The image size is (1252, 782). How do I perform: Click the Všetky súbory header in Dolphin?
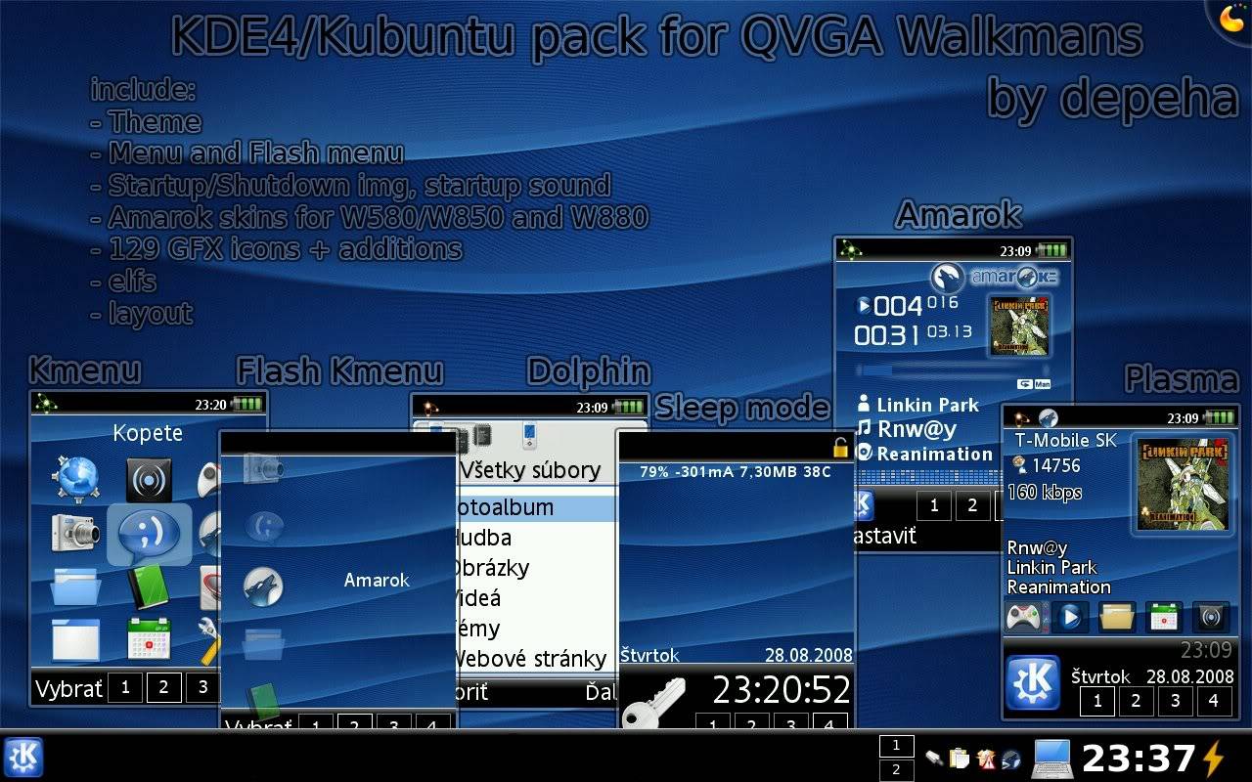tap(530, 470)
